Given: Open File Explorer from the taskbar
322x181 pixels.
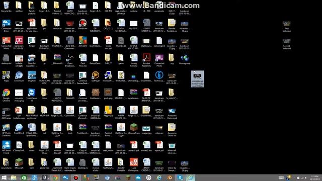Looking at the screenshot, I should [14, 177].
